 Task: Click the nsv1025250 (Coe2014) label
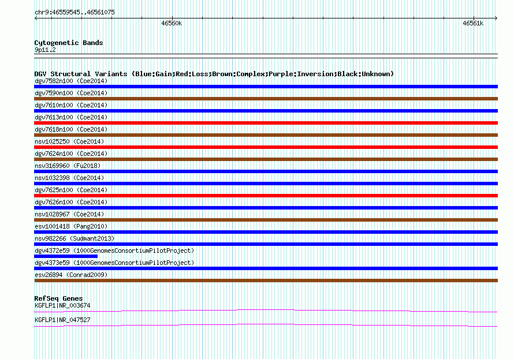[69, 141]
